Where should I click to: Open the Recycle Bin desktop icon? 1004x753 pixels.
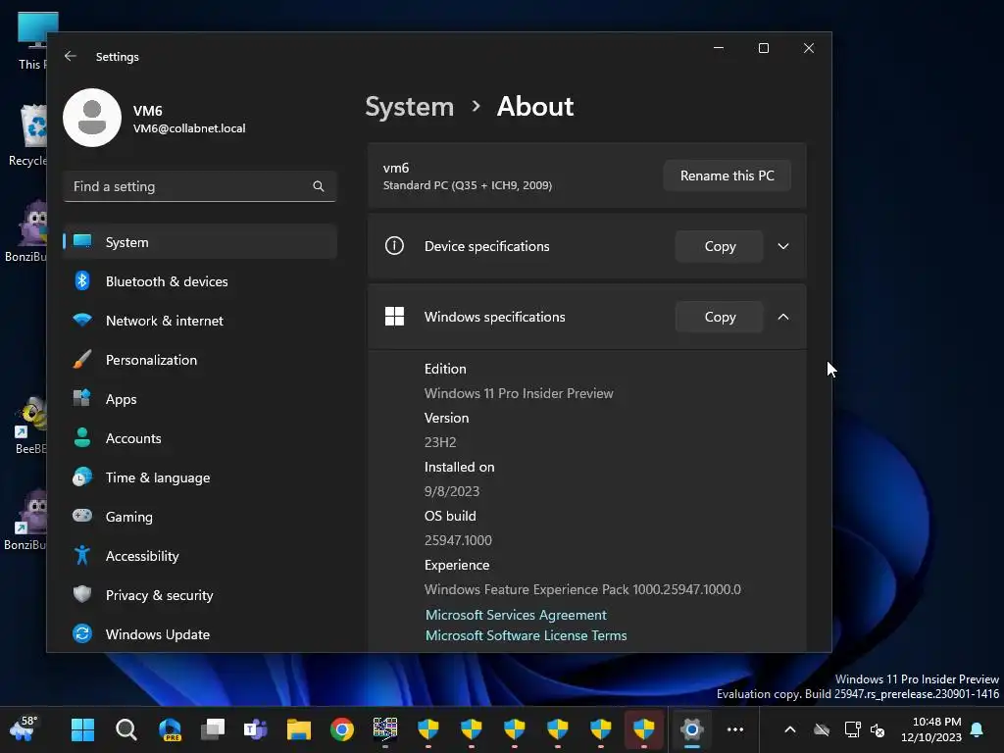click(x=28, y=134)
